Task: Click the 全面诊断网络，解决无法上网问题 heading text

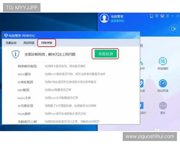Action: click(50, 54)
